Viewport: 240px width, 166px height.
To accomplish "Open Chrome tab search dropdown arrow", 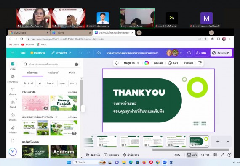I will [211, 33].
